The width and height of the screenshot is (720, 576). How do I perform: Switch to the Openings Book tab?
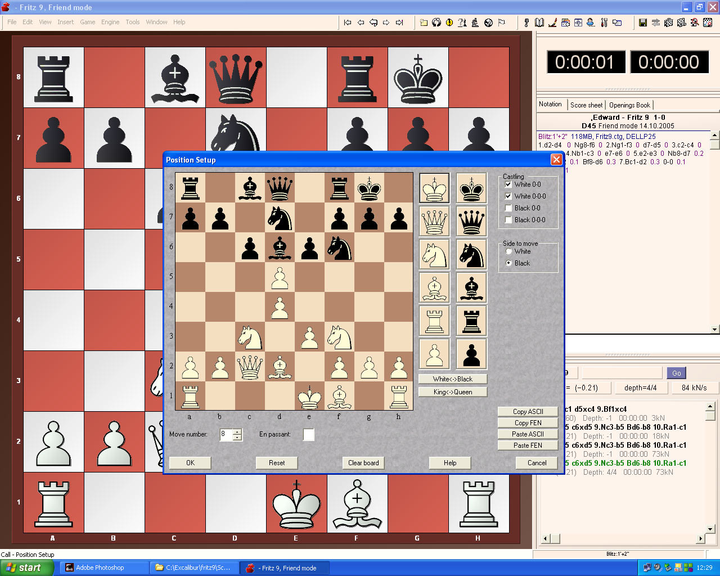629,105
